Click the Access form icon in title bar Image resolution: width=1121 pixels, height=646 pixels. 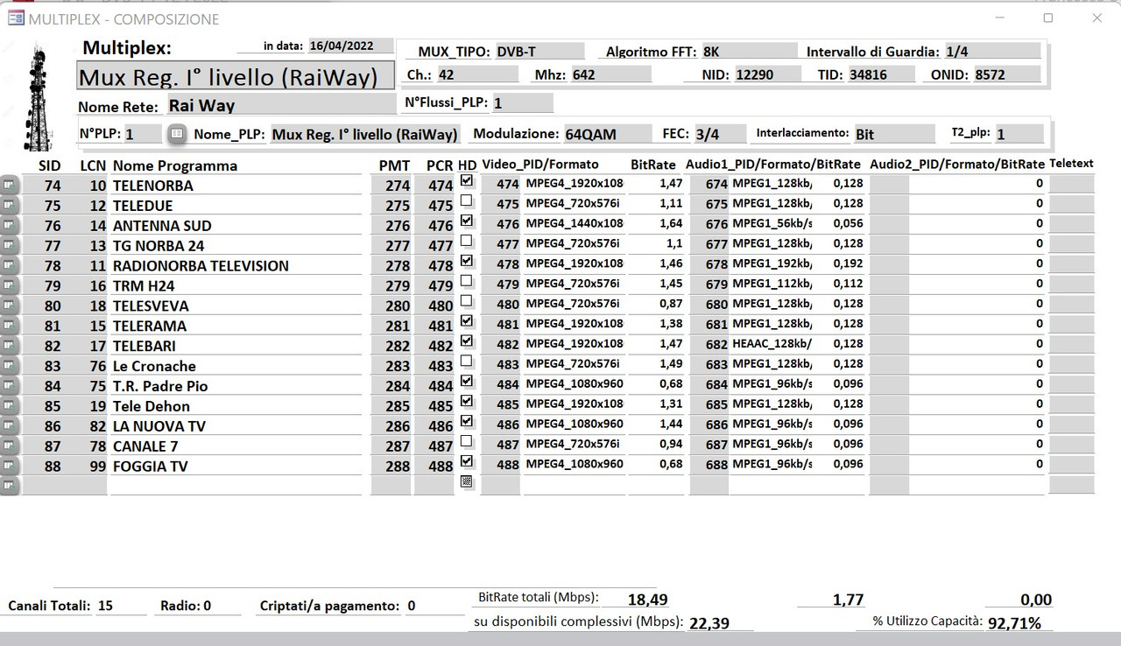pyautogui.click(x=15, y=18)
